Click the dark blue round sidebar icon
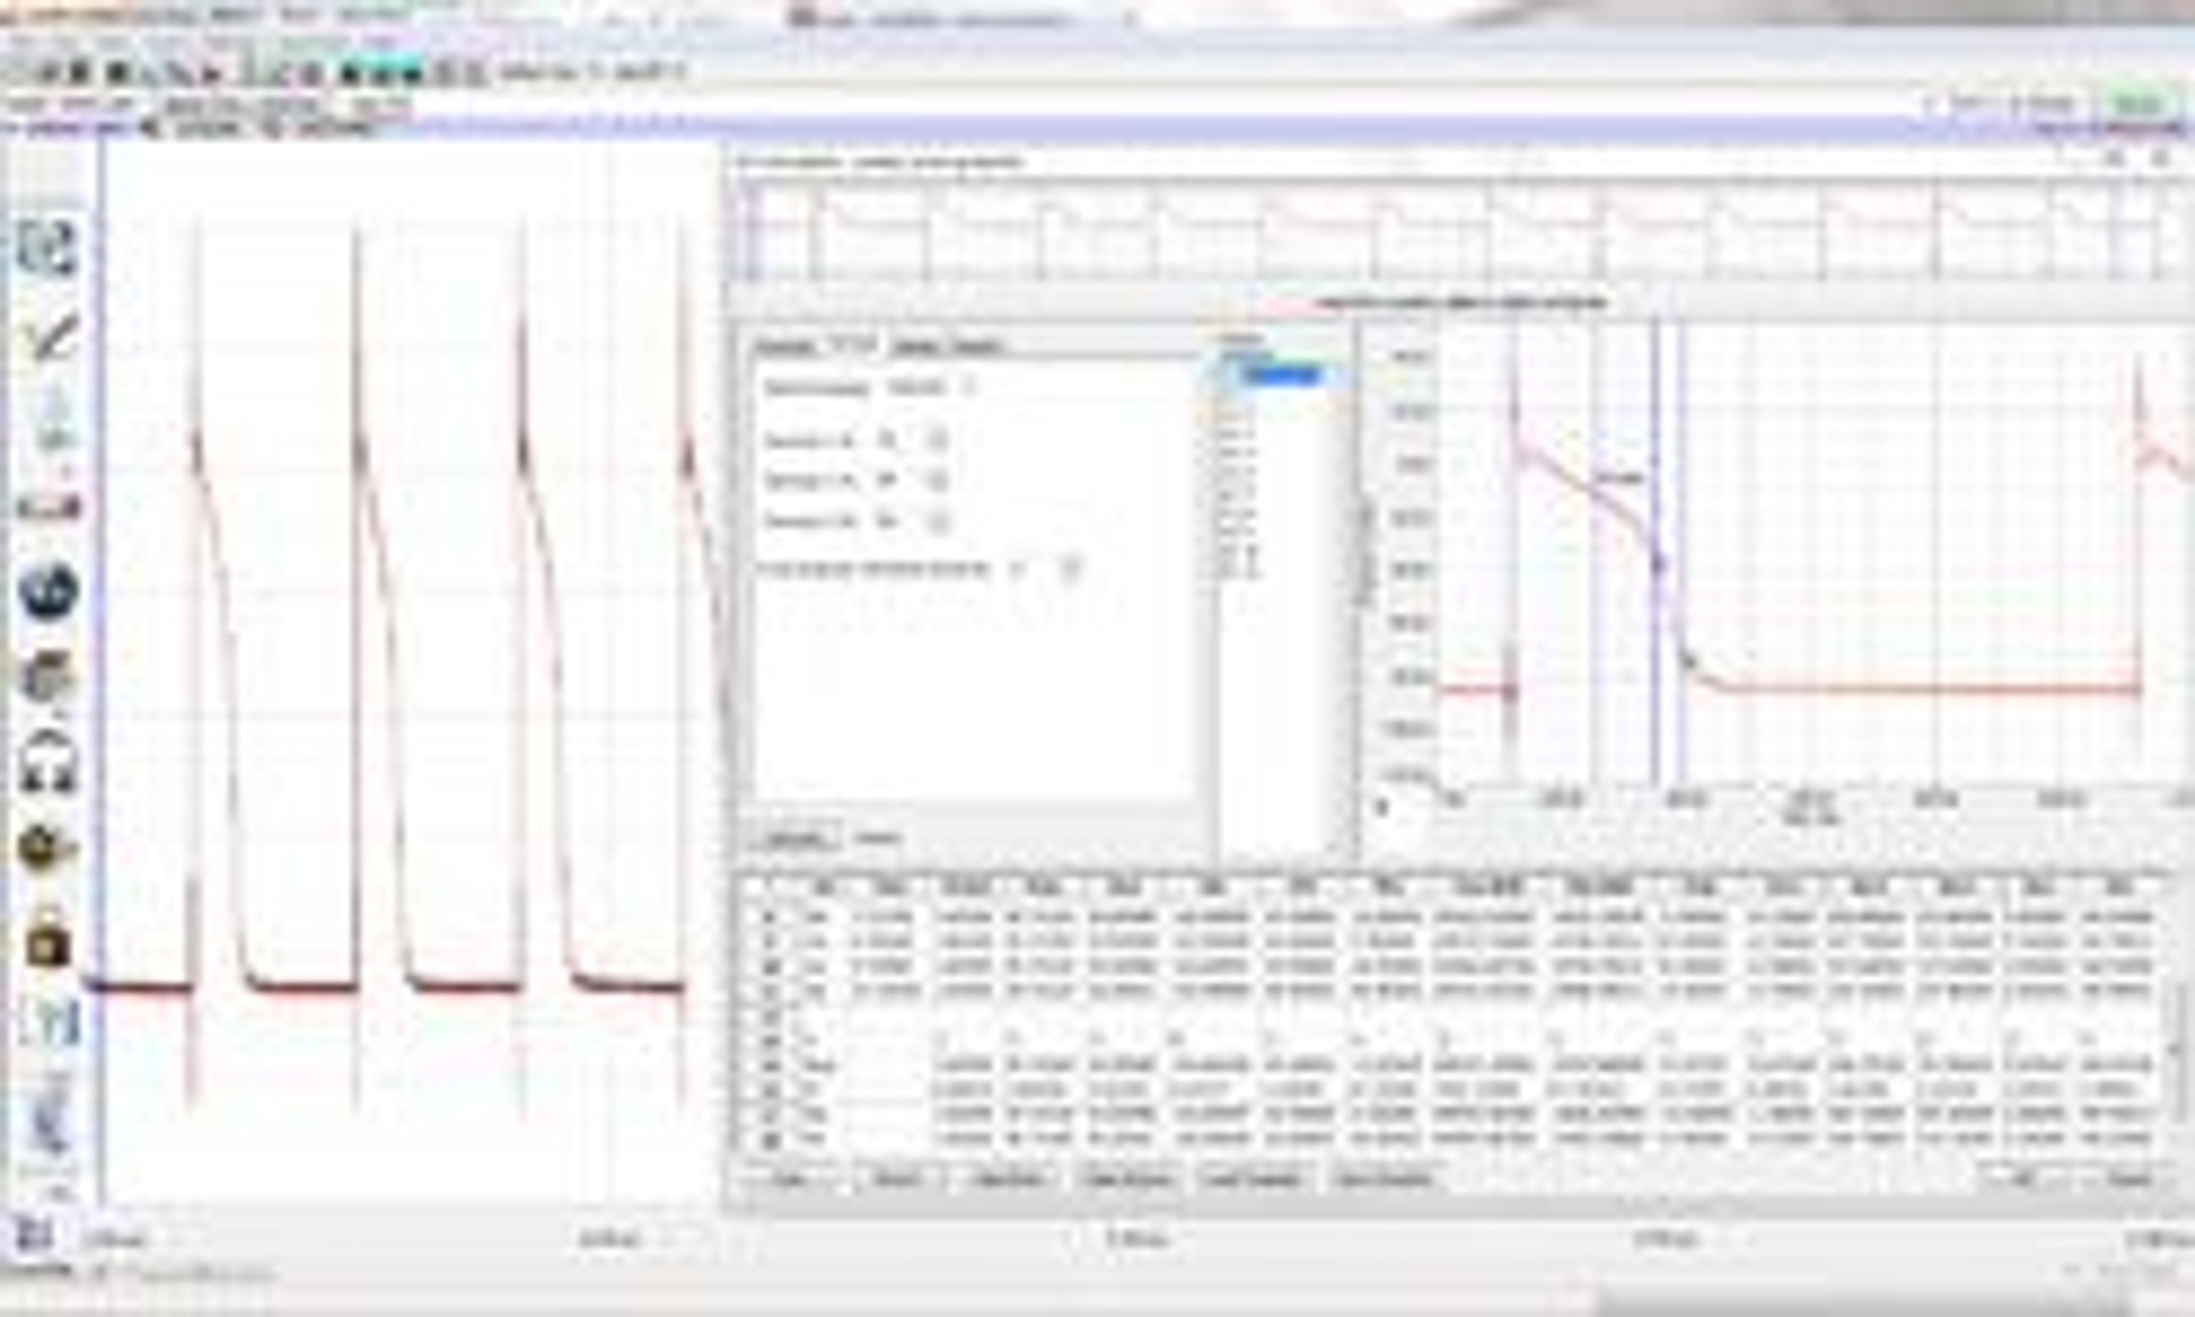The width and height of the screenshot is (2195, 1317). [x=48, y=590]
